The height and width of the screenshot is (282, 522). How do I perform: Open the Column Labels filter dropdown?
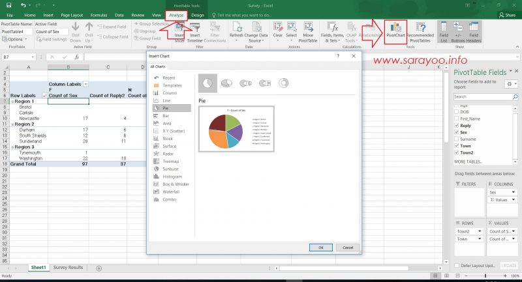coord(85,85)
